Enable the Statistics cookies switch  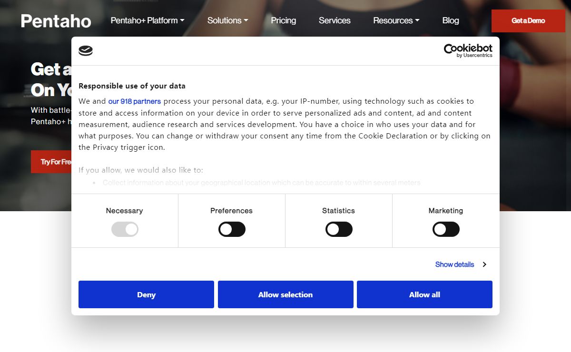pyautogui.click(x=339, y=229)
